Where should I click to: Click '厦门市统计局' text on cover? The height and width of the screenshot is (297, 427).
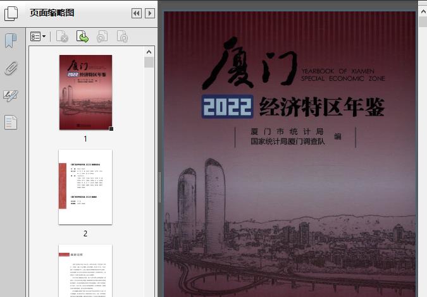click(x=287, y=131)
